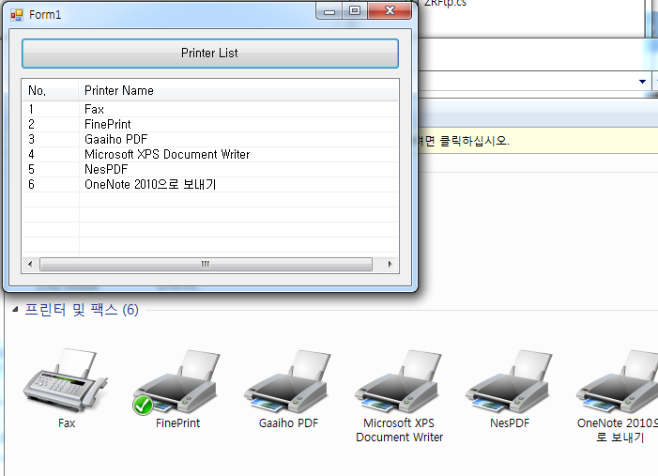Select the Fax row in list

click(x=210, y=109)
